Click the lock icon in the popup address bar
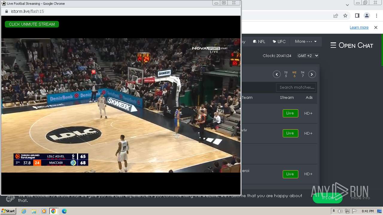Screen dimensions: 383x215 coord(7,11)
